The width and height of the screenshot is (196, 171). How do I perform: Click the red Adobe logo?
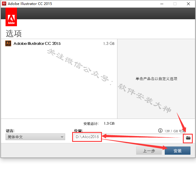tap(11, 17)
